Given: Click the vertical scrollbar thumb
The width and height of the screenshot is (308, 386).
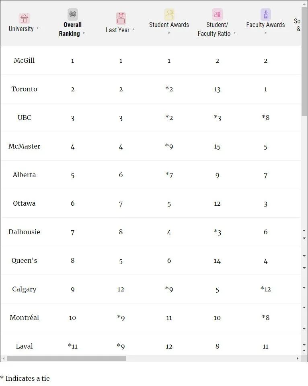Looking at the screenshot, I should point(304,60).
